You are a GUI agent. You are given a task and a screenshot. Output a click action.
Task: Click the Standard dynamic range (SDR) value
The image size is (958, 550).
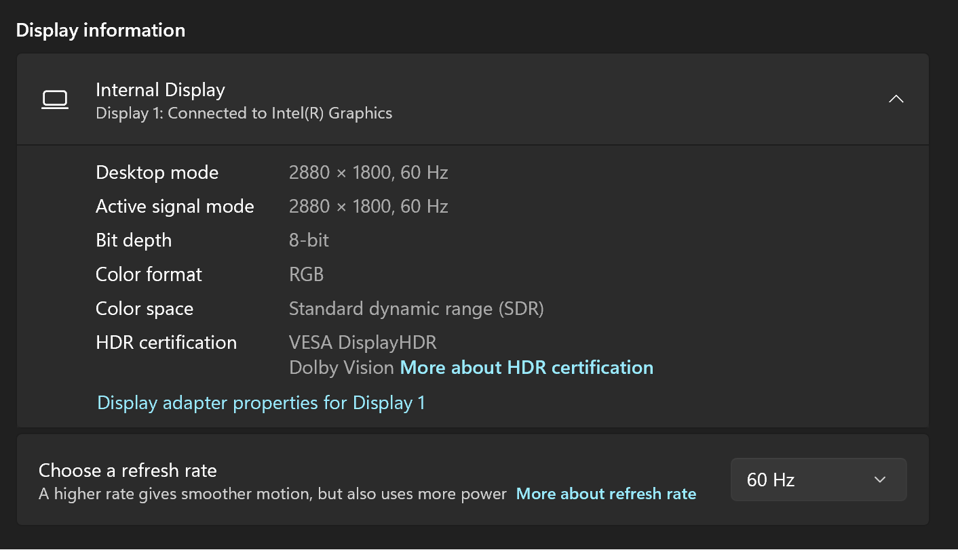[x=416, y=309]
